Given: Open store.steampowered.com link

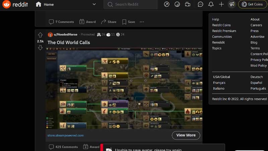Looking at the screenshot, I should [x=65, y=135].
